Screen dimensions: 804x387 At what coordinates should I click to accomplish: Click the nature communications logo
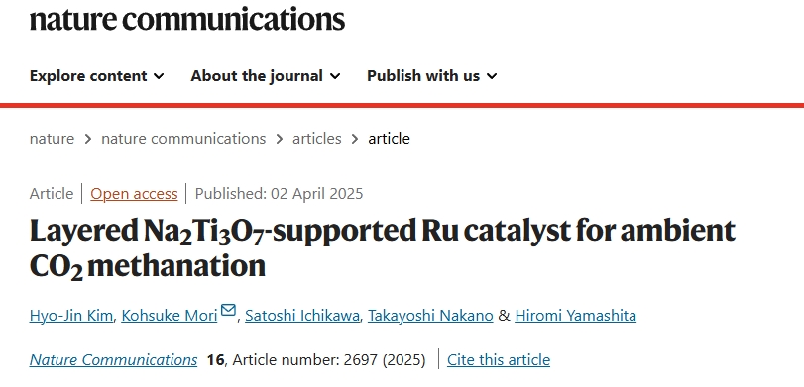point(187,19)
